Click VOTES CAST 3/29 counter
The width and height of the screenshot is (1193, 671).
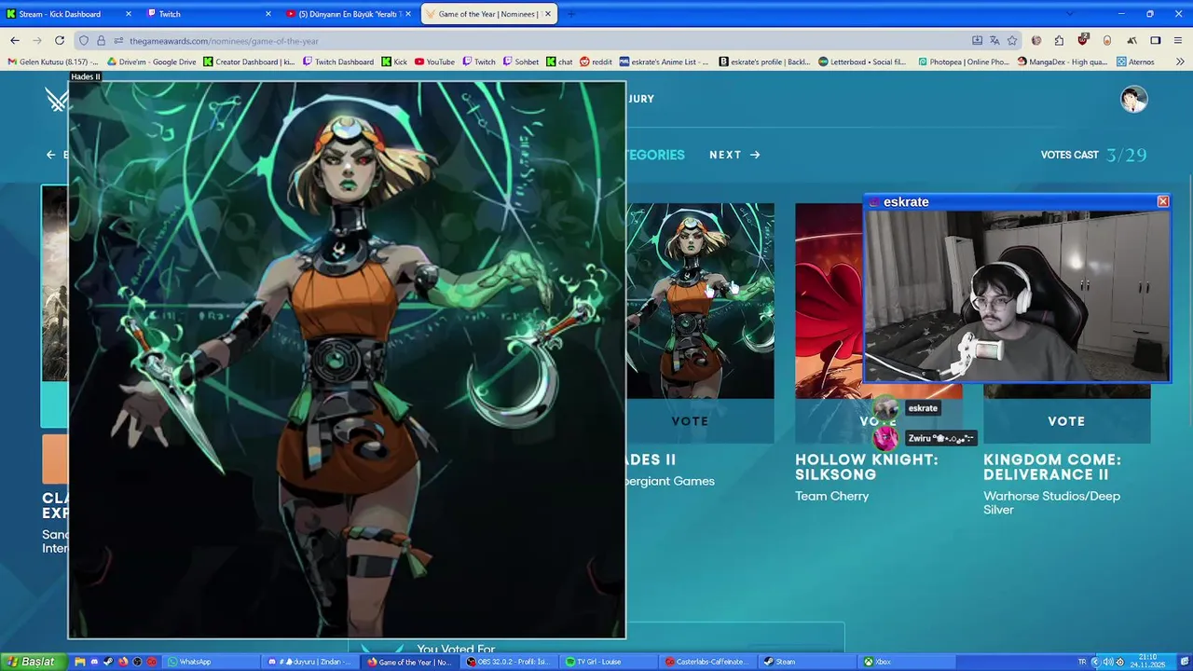[1093, 155]
